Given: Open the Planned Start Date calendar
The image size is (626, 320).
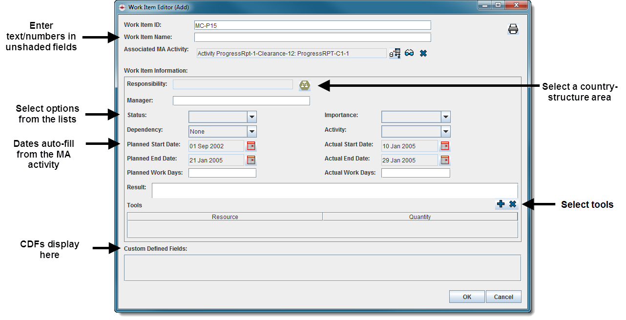Looking at the screenshot, I should (251, 146).
